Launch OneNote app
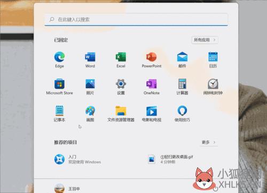The width and height of the screenshot is (267, 193). pos(152,87)
